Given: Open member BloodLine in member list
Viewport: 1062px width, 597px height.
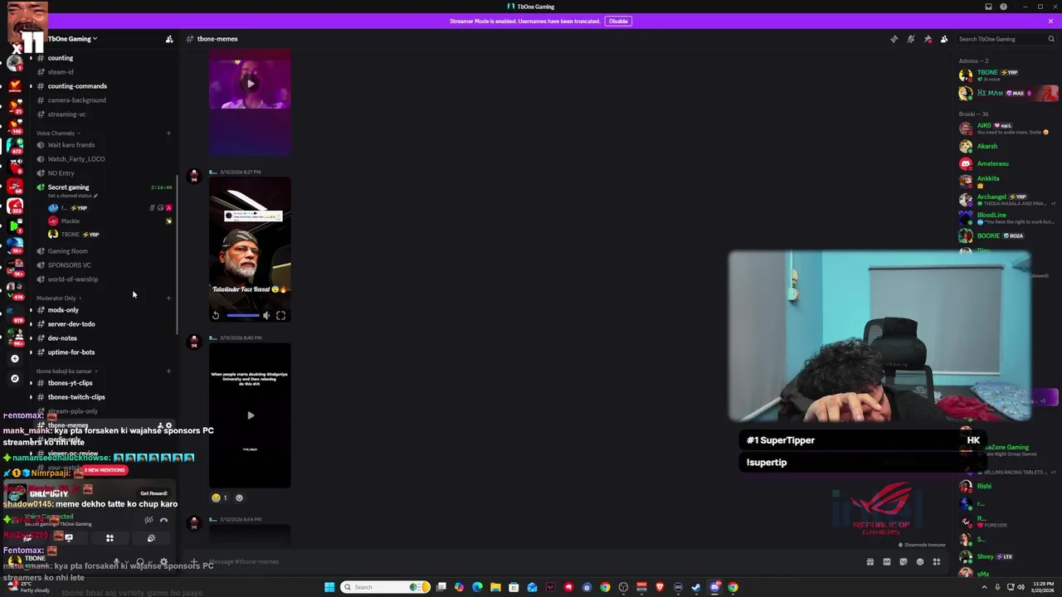Looking at the screenshot, I should point(1008,218).
